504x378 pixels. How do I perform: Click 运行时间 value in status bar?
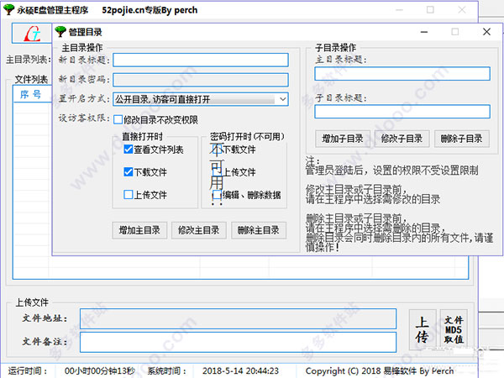click(100, 371)
